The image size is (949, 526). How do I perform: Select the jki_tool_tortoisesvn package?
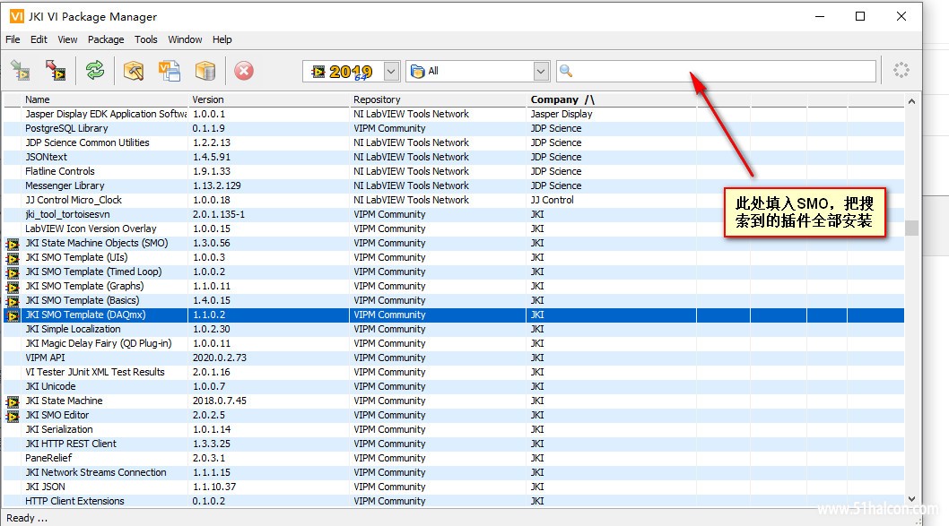(x=454, y=215)
